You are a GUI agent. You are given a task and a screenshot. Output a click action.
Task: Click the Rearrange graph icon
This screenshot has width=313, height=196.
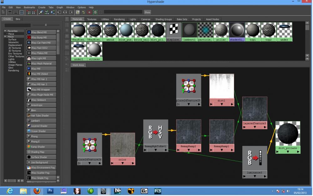point(47,13)
